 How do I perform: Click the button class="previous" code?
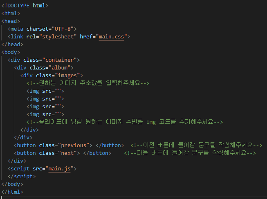(x=69, y=145)
